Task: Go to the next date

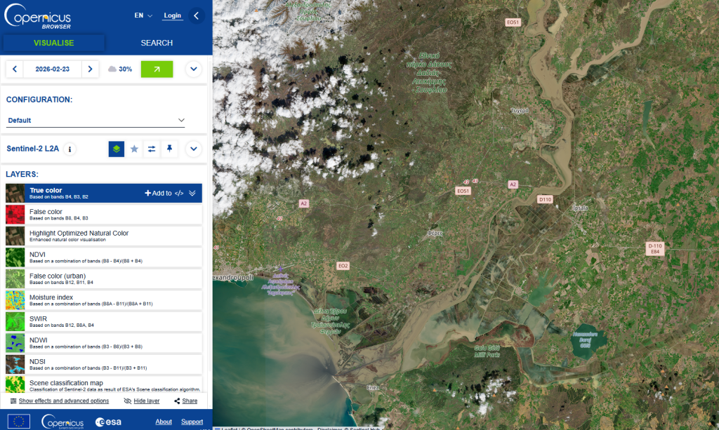Action: click(90, 69)
